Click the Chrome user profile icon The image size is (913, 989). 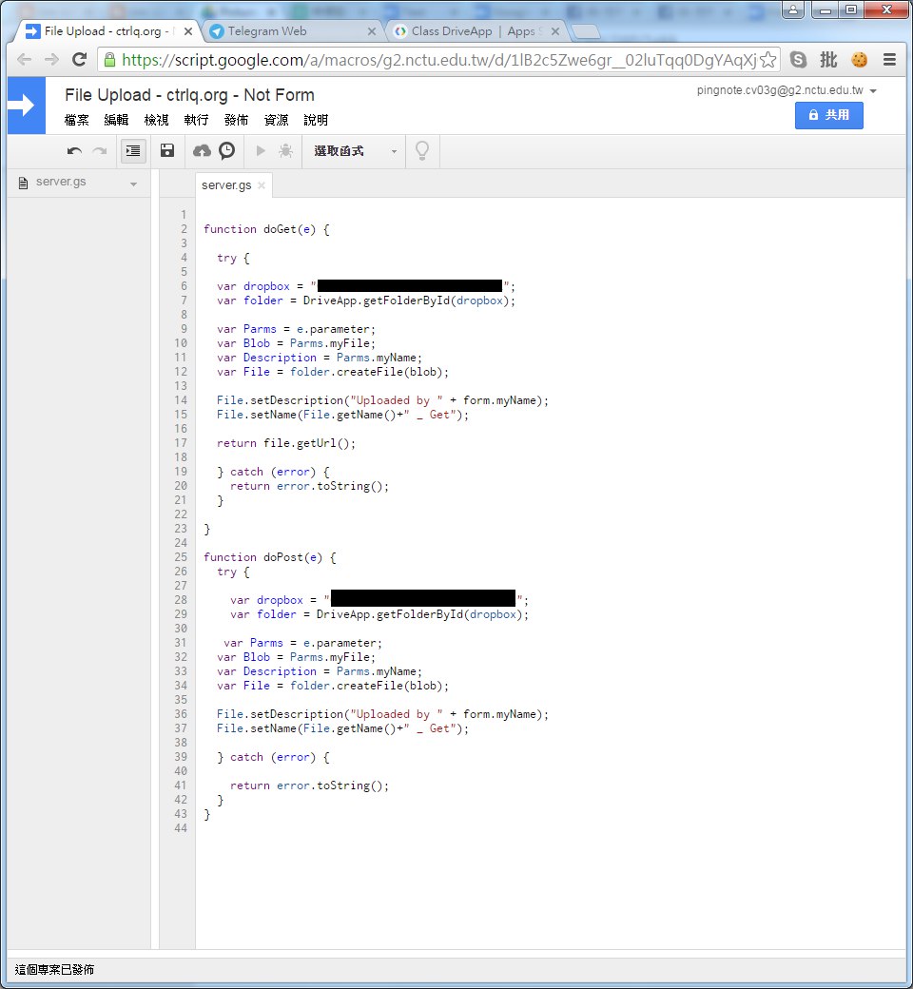point(792,10)
